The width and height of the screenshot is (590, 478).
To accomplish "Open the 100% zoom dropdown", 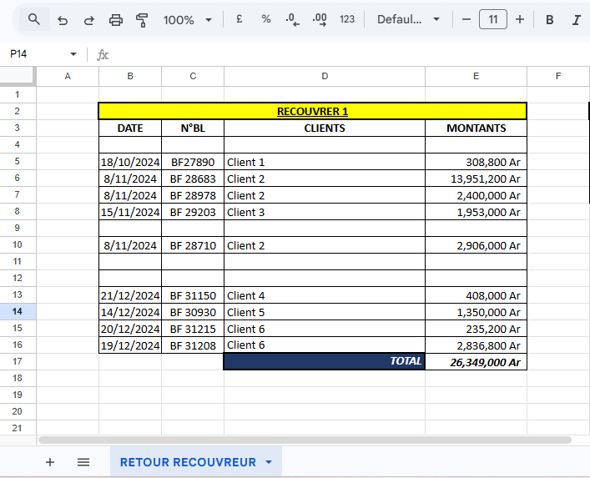I will click(188, 19).
